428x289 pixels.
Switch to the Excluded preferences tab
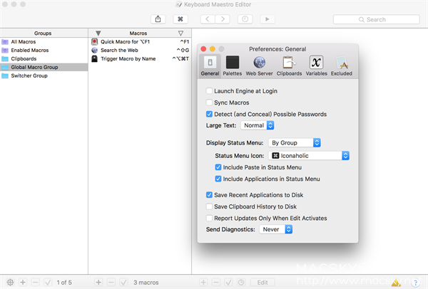[342, 66]
